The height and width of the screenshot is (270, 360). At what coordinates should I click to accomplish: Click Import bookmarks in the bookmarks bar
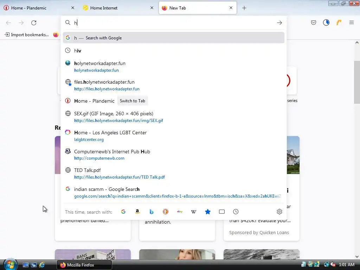27,35
